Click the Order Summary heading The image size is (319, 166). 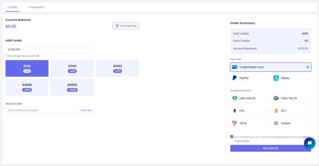click(242, 23)
